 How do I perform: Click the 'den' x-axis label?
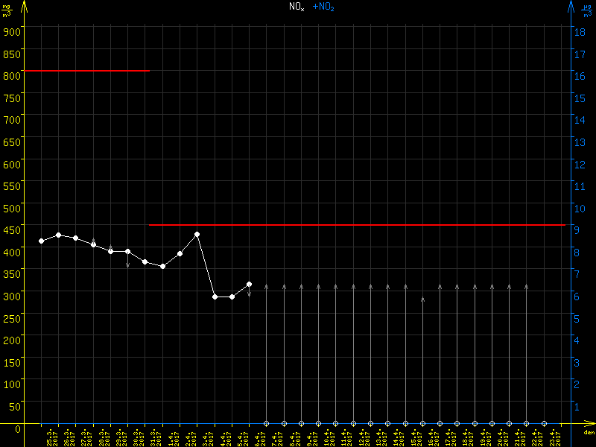[x=589, y=433]
